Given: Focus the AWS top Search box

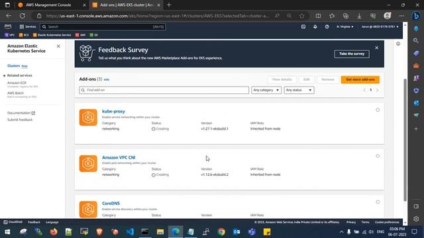Looking at the screenshot, I should 103,26.
